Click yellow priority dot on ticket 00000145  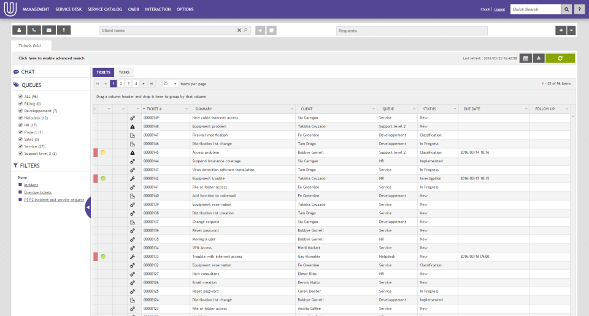coord(103,152)
